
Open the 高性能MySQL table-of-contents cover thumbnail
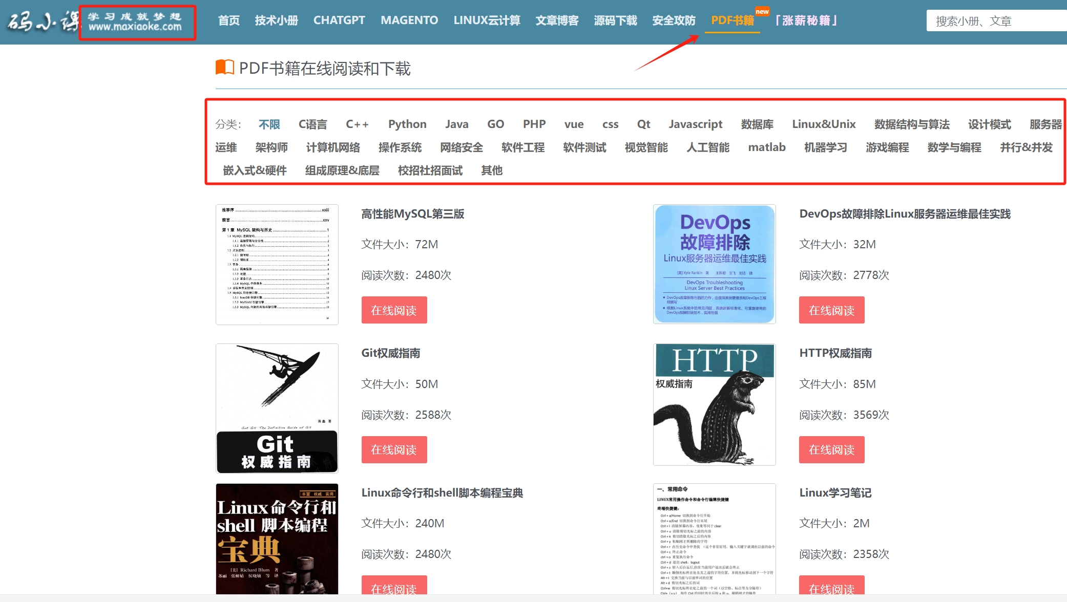pyautogui.click(x=277, y=264)
